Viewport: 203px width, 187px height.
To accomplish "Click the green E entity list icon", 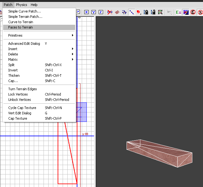I will pos(179,12).
